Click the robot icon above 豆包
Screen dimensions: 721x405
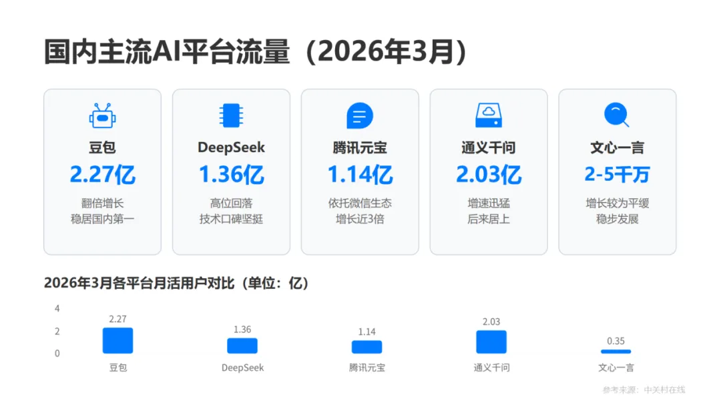point(103,115)
